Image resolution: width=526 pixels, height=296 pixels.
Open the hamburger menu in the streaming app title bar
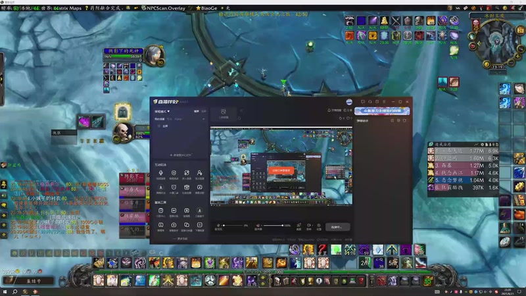pos(384,101)
